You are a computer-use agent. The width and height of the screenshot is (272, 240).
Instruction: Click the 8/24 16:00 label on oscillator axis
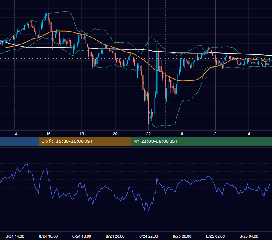(x=48, y=236)
